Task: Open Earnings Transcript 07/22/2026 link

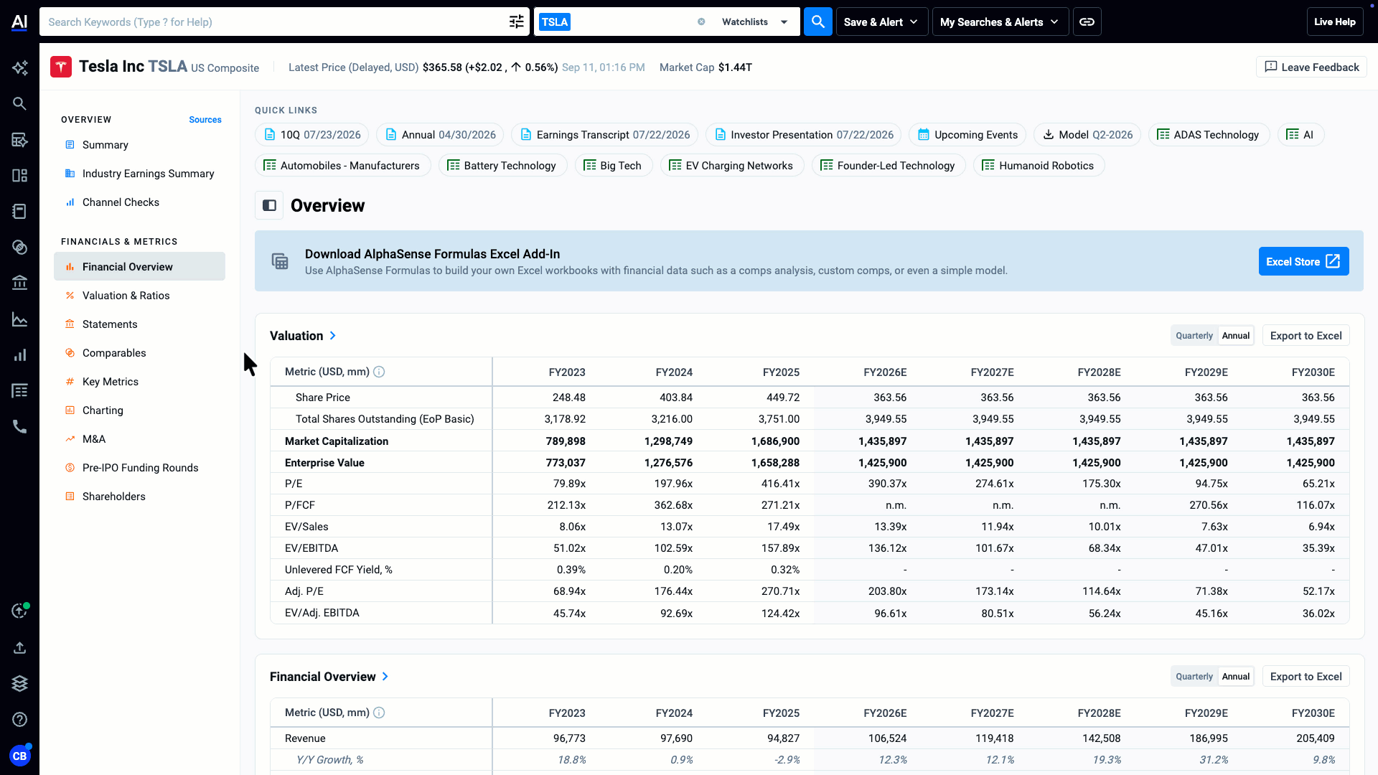Action: (x=604, y=135)
